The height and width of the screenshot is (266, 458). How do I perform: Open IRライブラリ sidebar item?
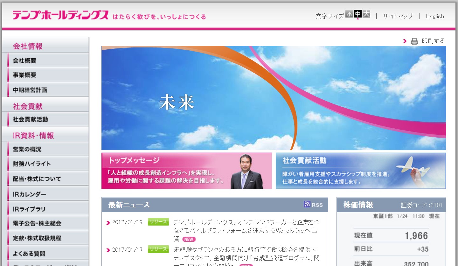48,209
